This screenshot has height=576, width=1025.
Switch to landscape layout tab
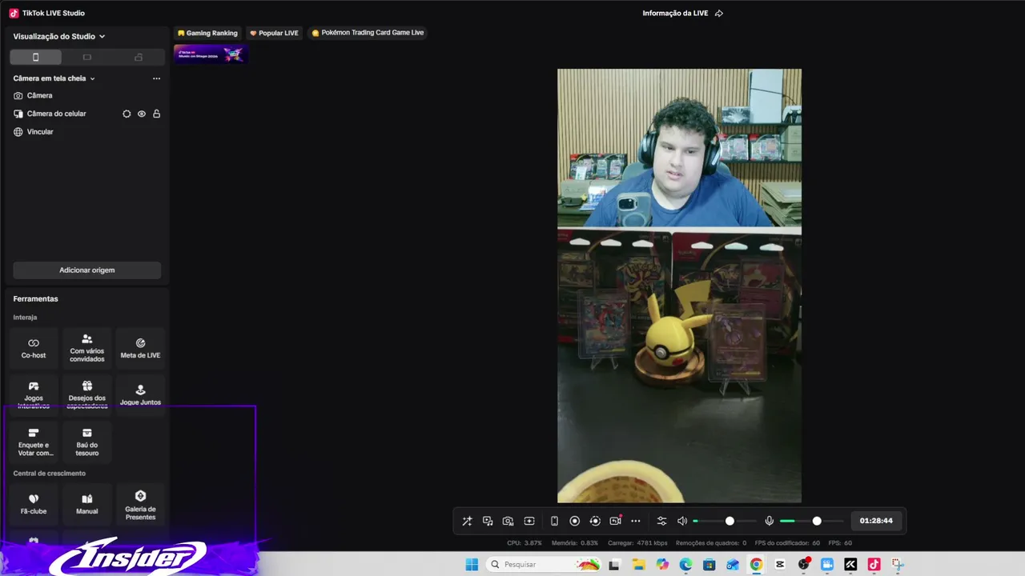[87, 57]
